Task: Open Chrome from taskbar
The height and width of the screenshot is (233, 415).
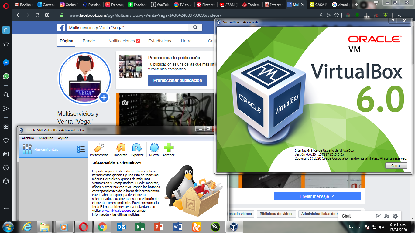Action: tap(102, 227)
